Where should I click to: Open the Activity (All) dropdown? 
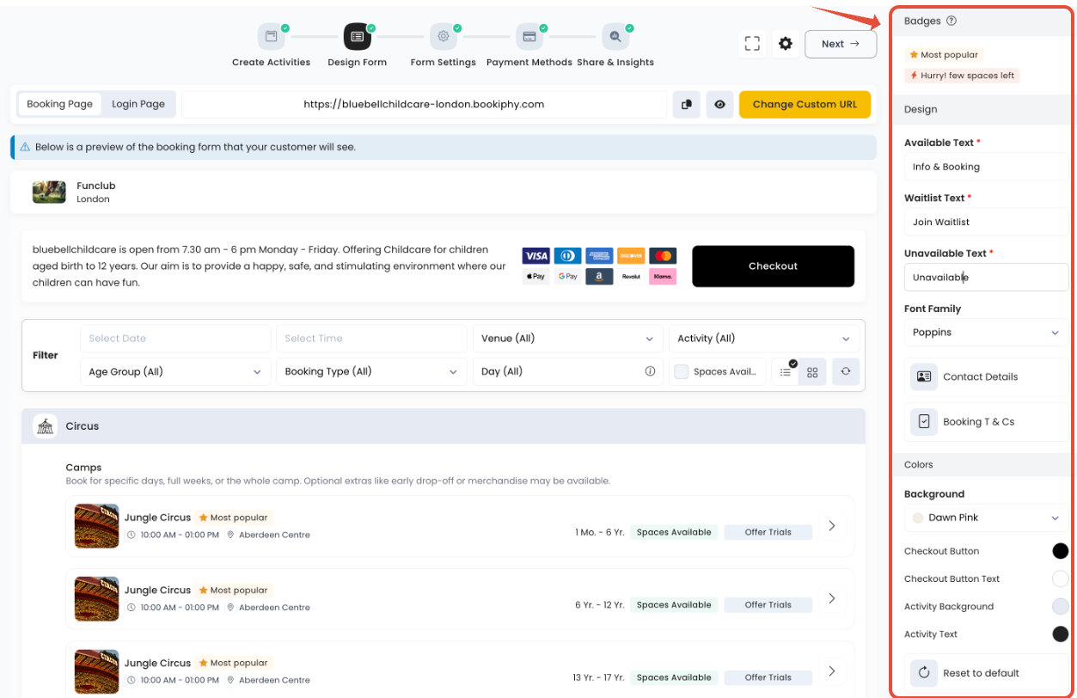764,339
